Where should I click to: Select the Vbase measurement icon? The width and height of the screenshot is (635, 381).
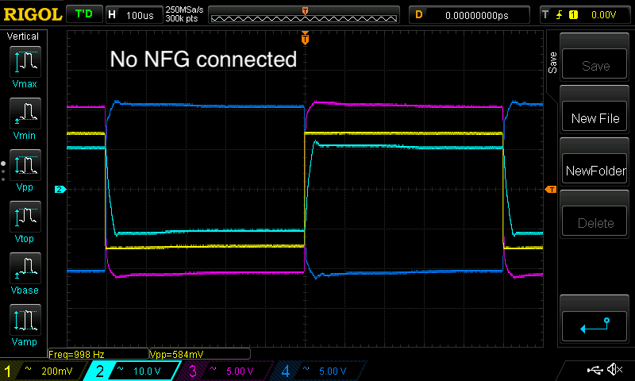point(25,268)
